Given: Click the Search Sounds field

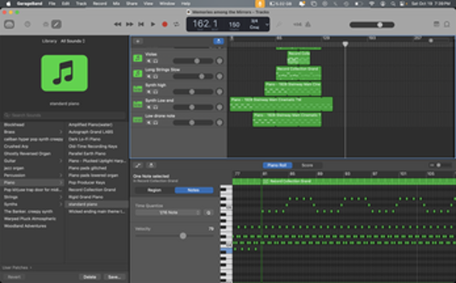Looking at the screenshot, I should (x=65, y=115).
